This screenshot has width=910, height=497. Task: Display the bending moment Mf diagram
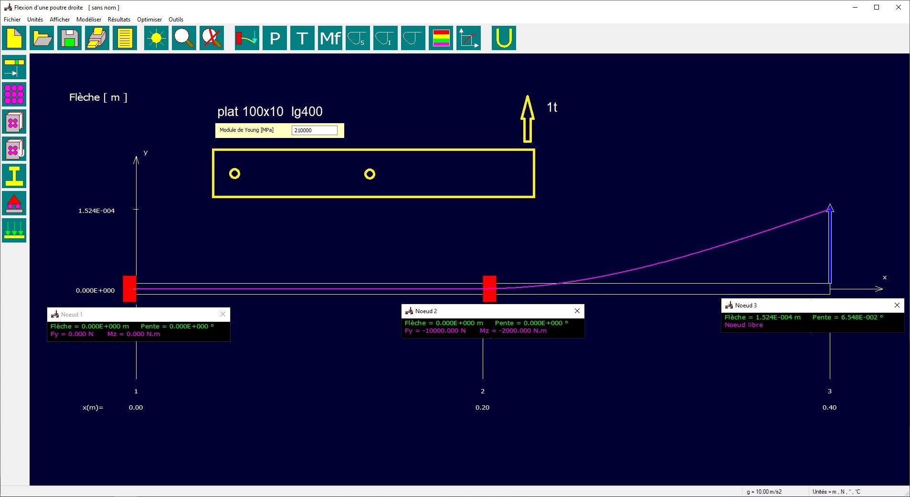(x=330, y=38)
